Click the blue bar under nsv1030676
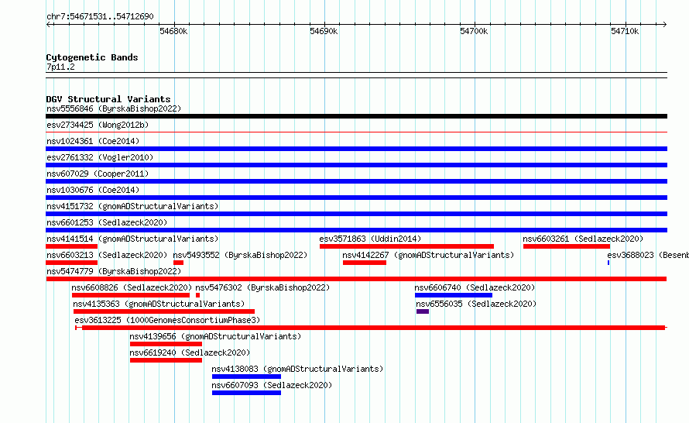 (356, 198)
